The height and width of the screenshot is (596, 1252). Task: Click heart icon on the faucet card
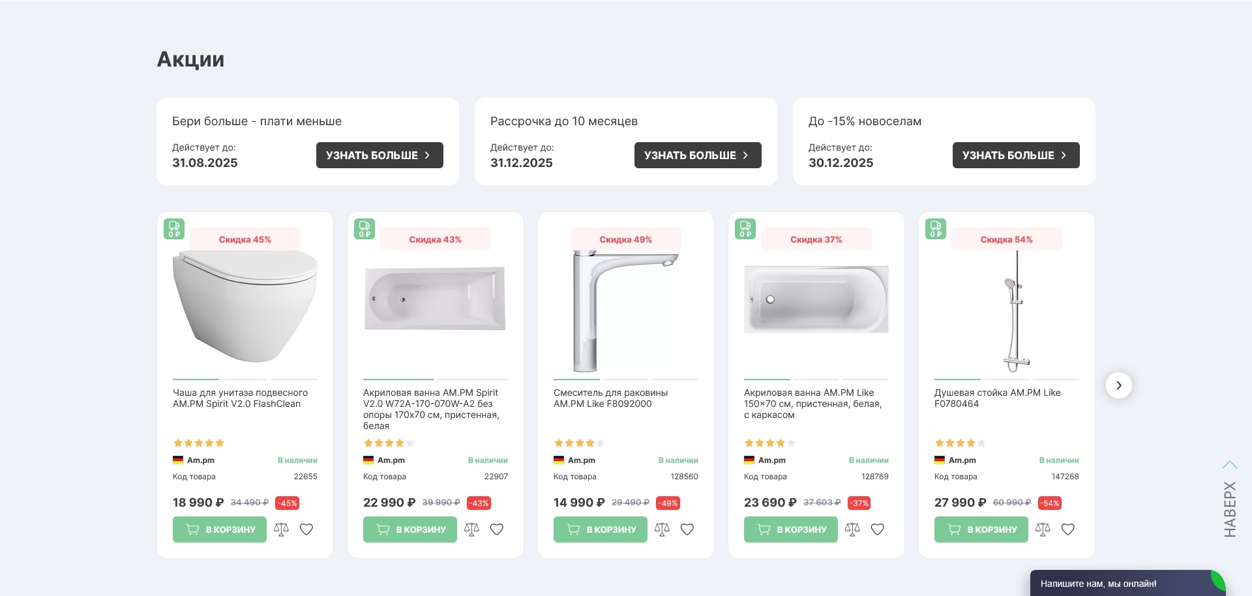point(687,529)
